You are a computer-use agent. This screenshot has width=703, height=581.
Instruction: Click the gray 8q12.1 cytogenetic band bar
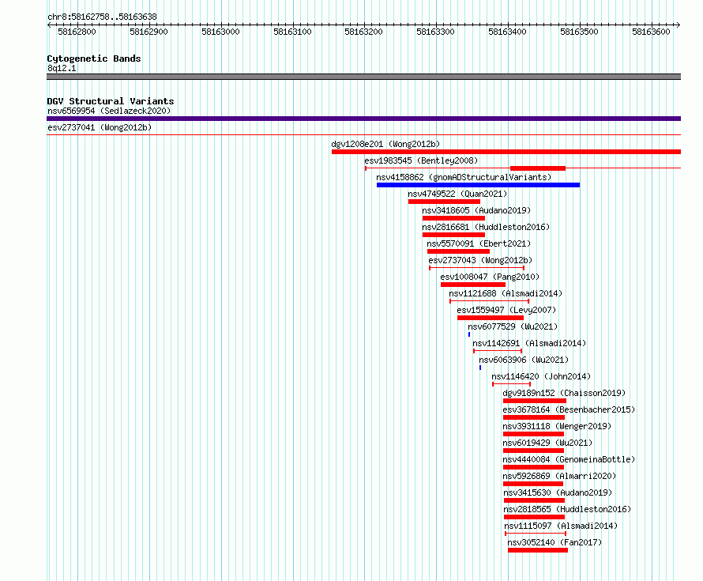(x=363, y=77)
